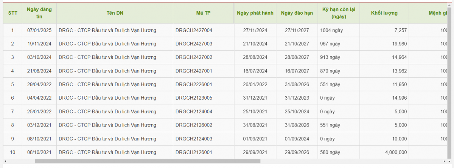The height and width of the screenshot is (168, 454).
Task: Select bond code DRGCH2126001 in row 10
Action: 194,153
